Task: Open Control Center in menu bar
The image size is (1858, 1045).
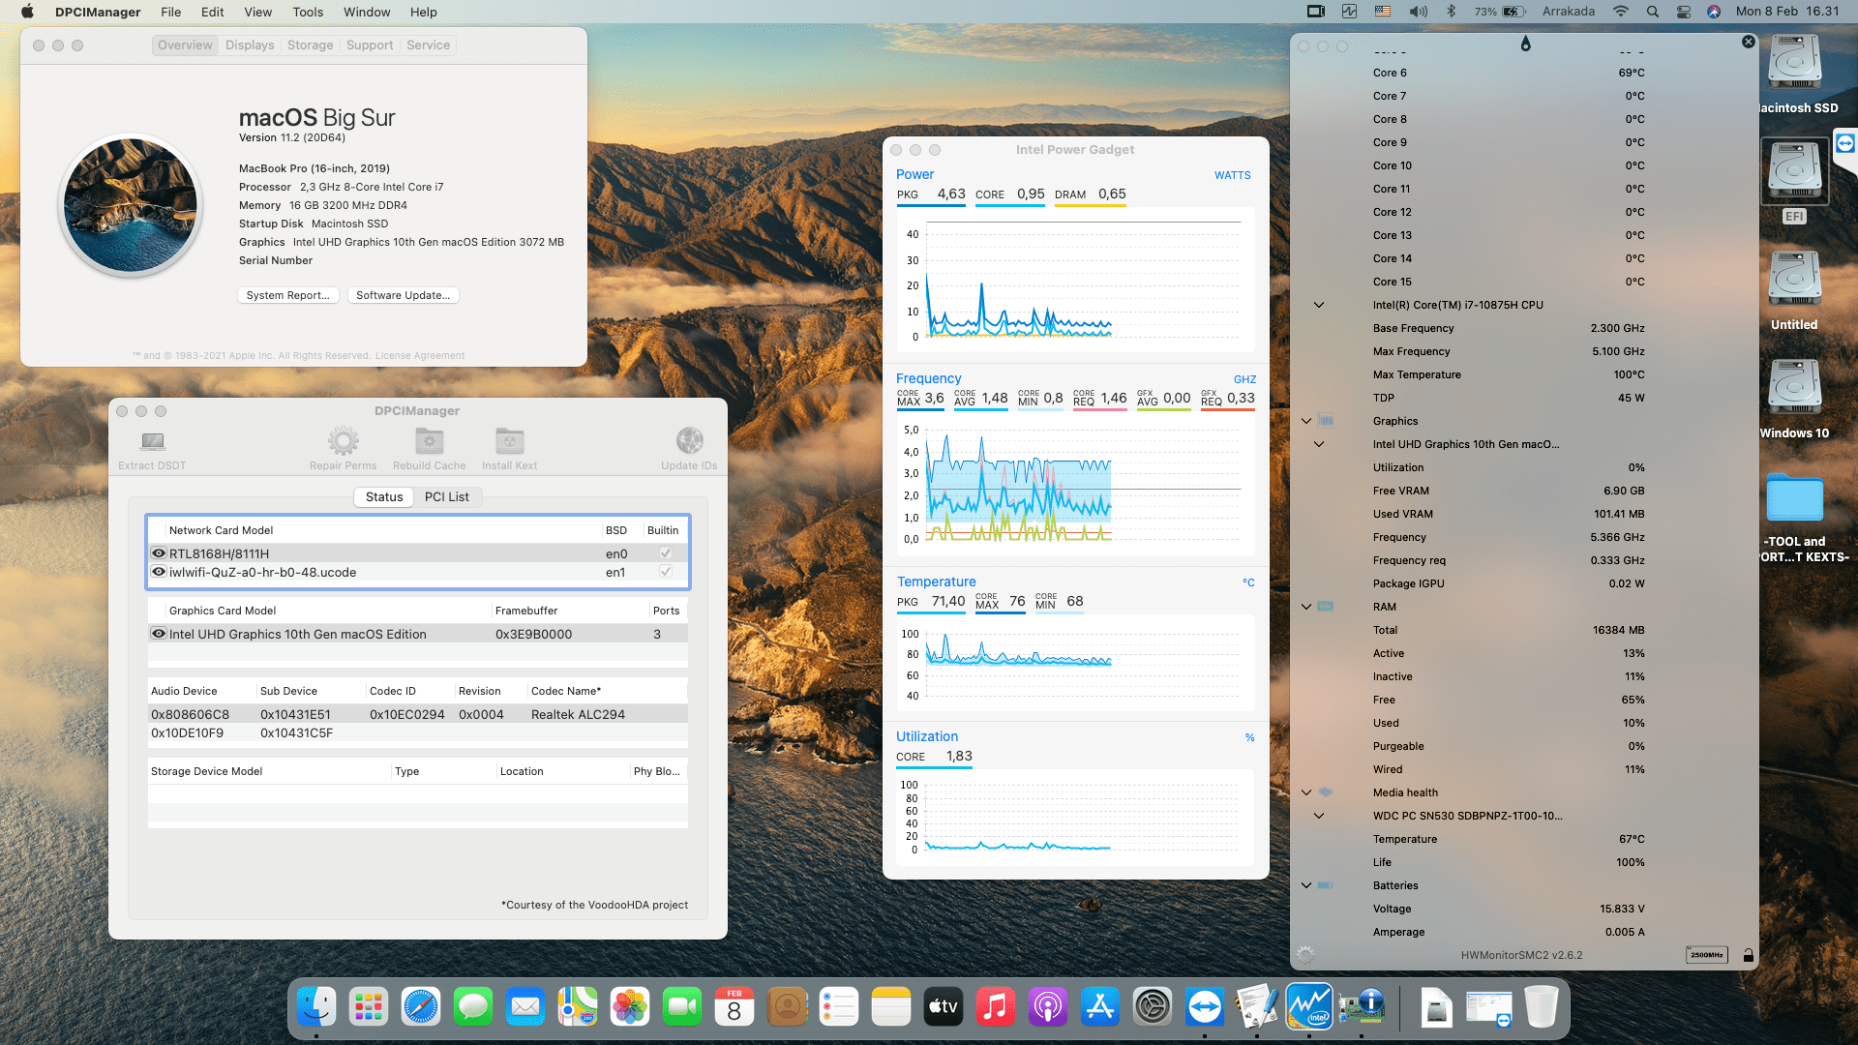Action: (x=1684, y=12)
